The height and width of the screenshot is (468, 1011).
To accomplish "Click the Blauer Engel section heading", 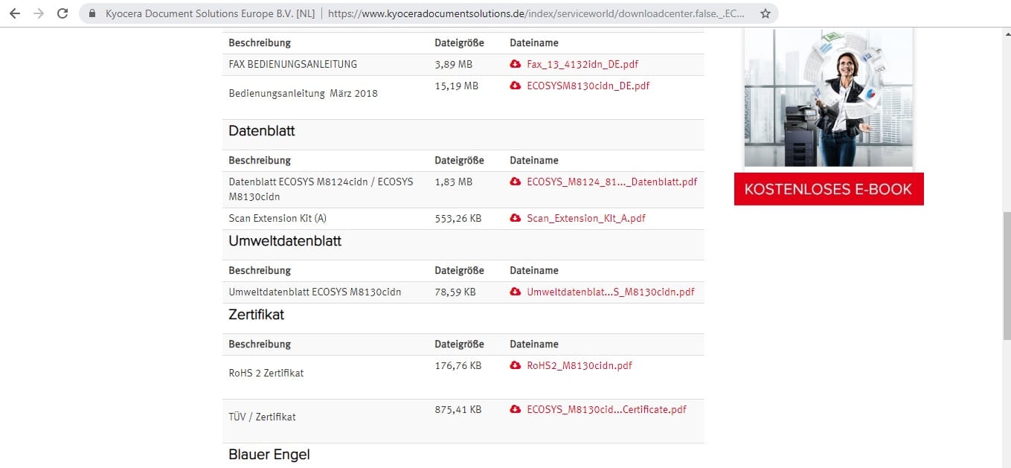I will point(269,455).
